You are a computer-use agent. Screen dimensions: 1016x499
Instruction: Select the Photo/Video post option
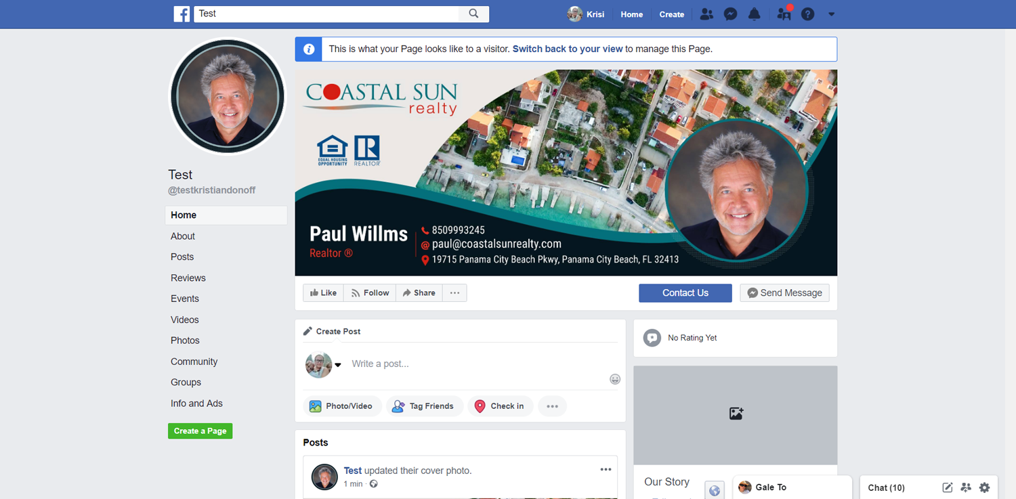[x=342, y=406]
